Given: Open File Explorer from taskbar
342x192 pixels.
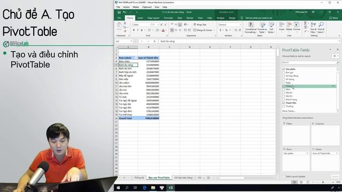Looking at the screenshot, I should [x=153, y=188].
